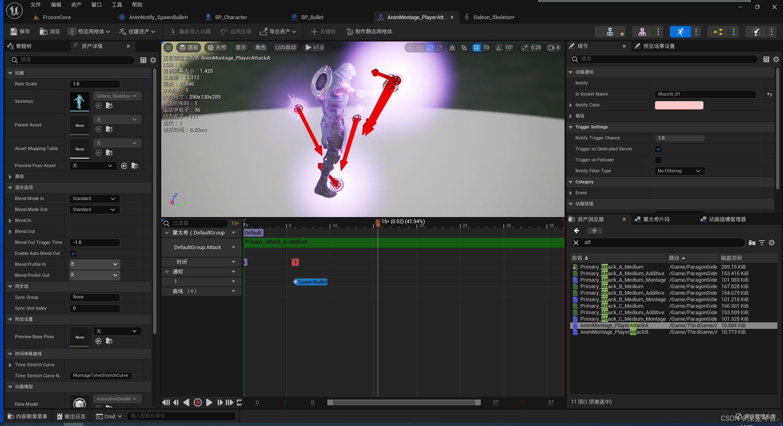Click the red section marker 1 in timing row
The height and width of the screenshot is (426, 783).
pyautogui.click(x=295, y=263)
